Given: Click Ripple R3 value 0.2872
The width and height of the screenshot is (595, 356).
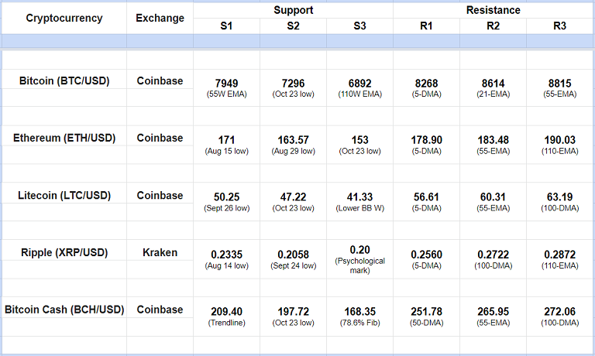Looking at the screenshot, I should (560, 254).
